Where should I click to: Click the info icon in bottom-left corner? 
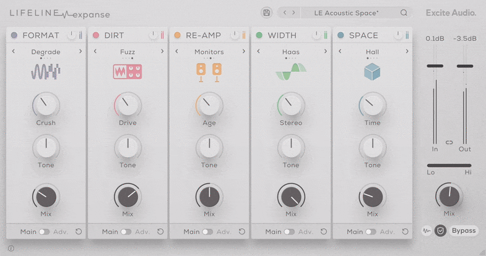click(11, 249)
